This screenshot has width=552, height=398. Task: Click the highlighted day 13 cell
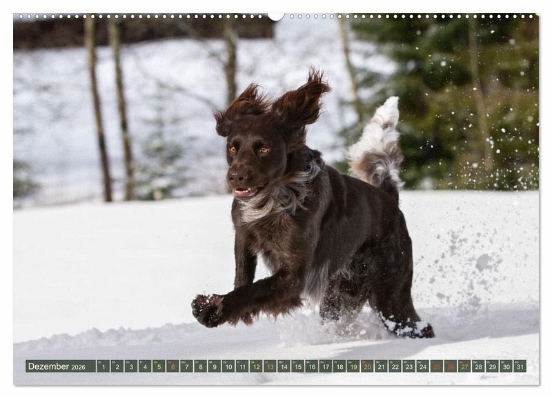(x=270, y=366)
